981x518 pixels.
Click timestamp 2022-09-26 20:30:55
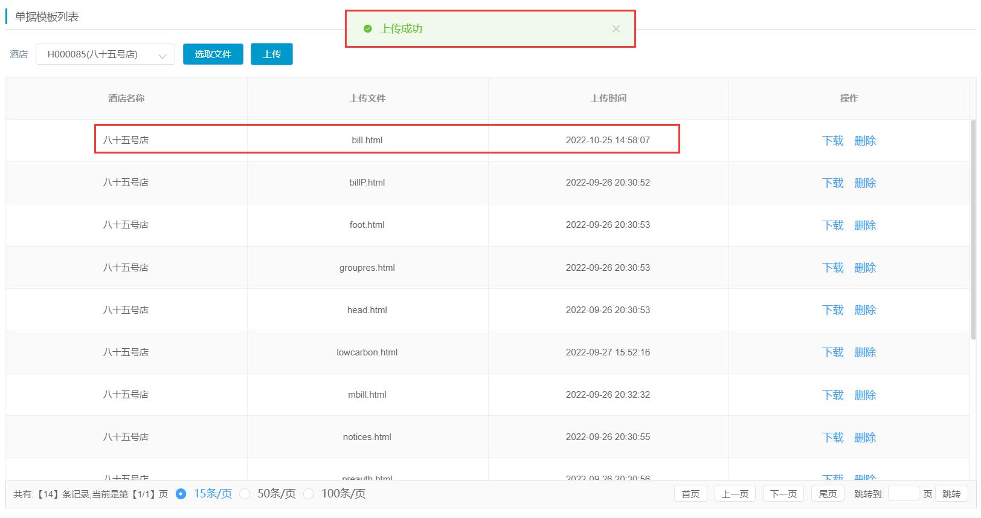pyautogui.click(x=608, y=437)
